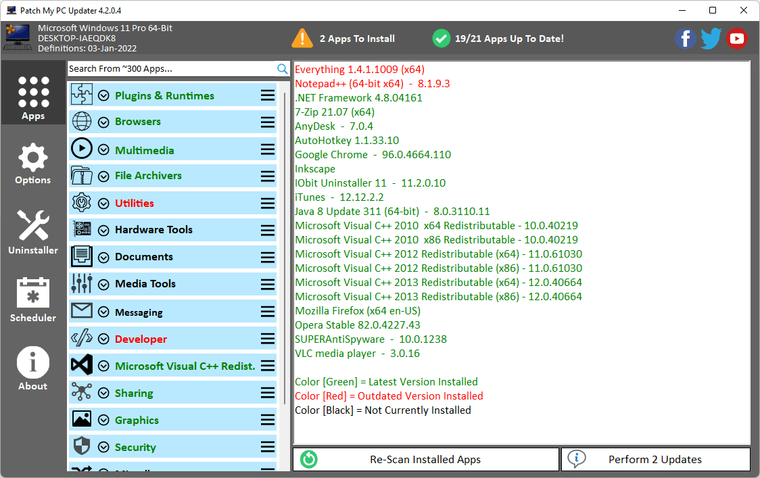Expand the Utilities category chevron
760x478 pixels.
tap(103, 204)
